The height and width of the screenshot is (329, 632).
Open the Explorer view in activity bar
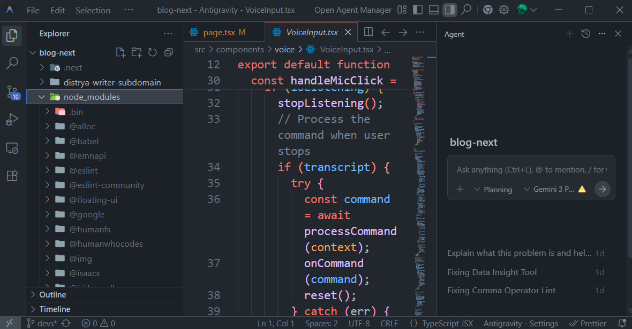coord(12,35)
